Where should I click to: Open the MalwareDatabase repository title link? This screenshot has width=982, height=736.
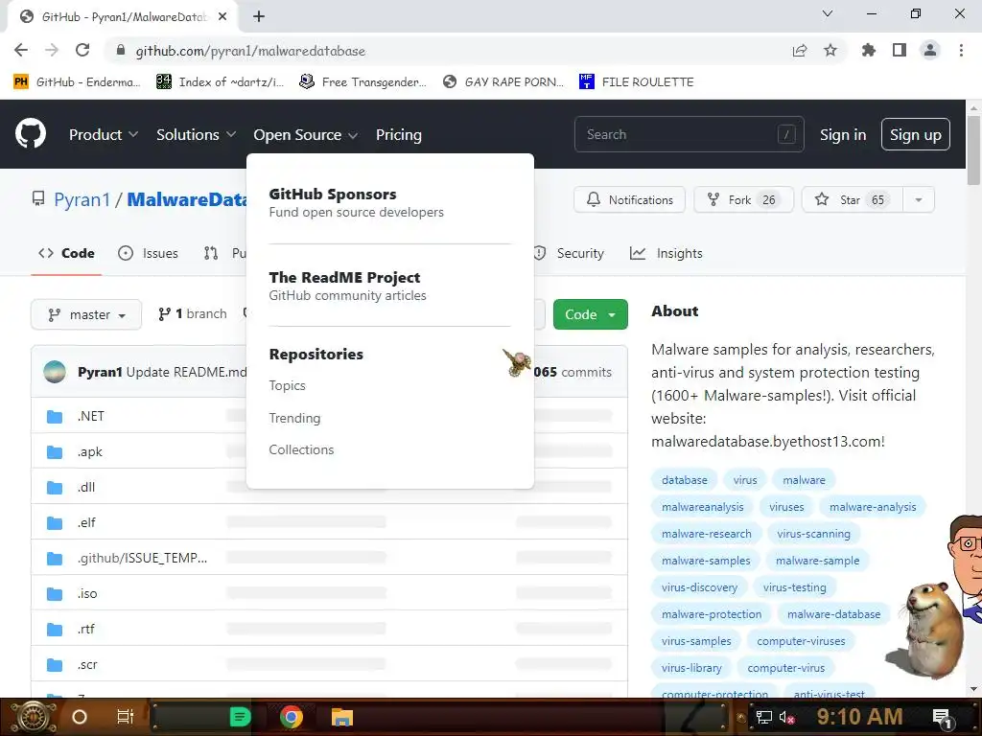pyautogui.click(x=187, y=199)
